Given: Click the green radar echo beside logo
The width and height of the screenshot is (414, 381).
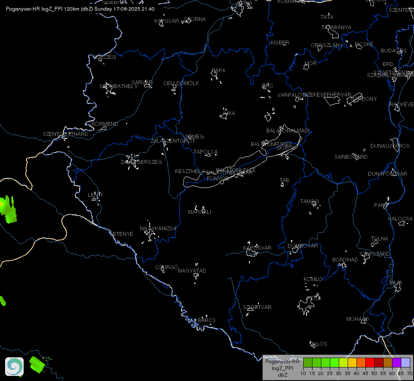Looking at the screenshot, I should point(37,364).
